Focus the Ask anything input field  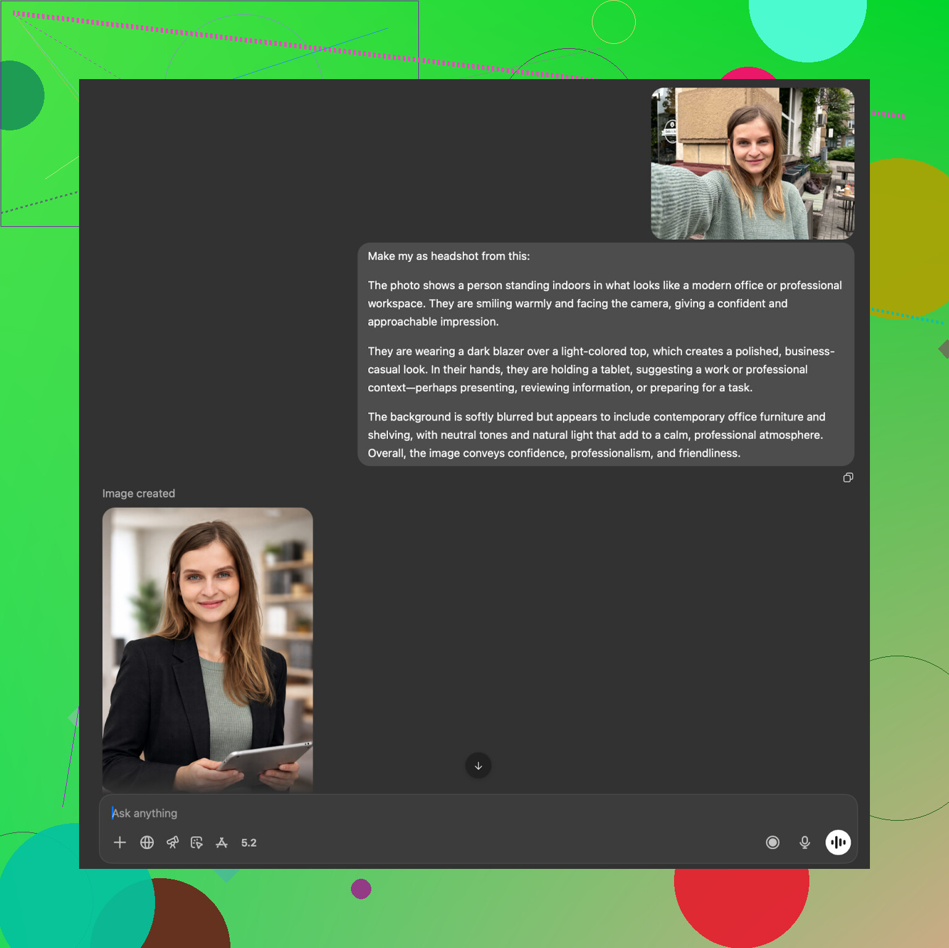click(x=432, y=813)
